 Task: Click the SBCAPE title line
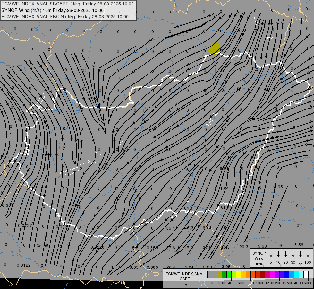[x=67, y=4]
